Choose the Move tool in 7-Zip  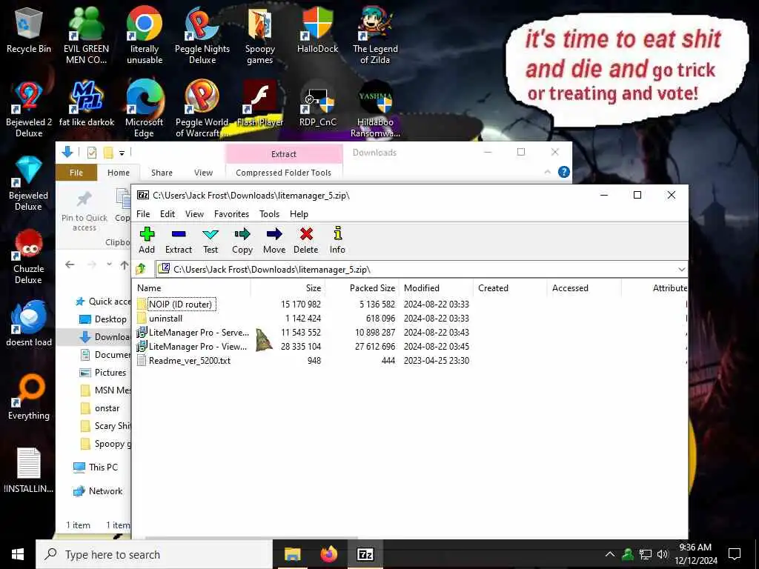click(x=274, y=240)
